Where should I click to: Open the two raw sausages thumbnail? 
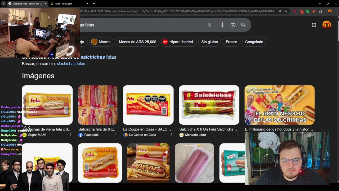click(x=194, y=163)
